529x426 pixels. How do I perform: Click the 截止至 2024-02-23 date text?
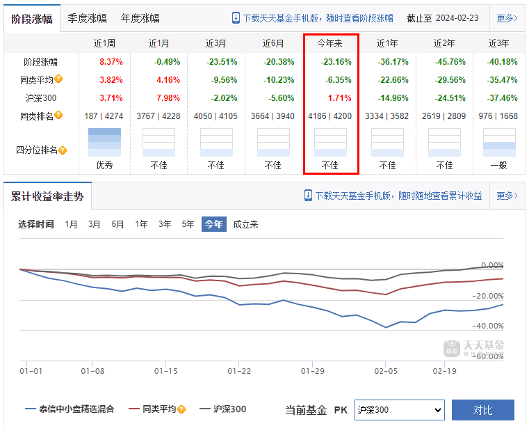443,18
